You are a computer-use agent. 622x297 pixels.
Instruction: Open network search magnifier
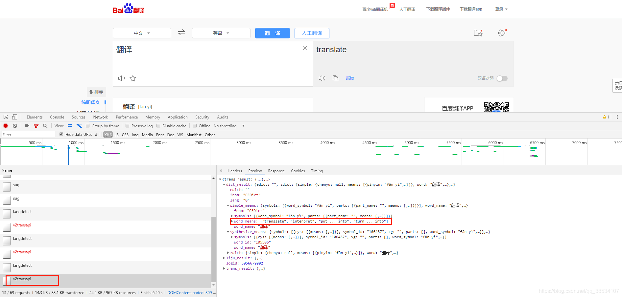pyautogui.click(x=45, y=126)
